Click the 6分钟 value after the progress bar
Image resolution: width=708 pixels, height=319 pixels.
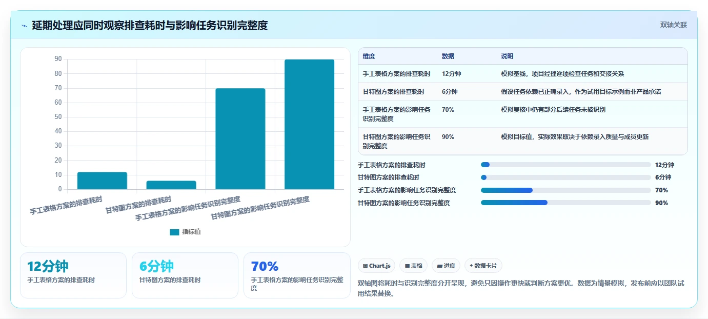click(663, 177)
